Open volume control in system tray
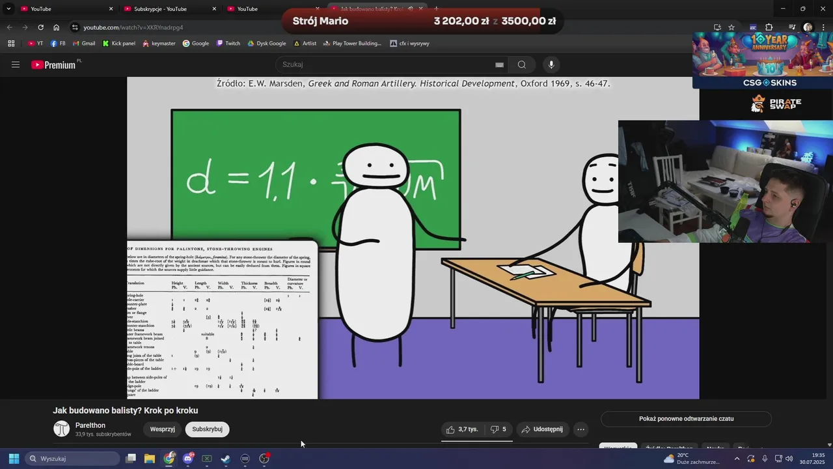This screenshot has height=469, width=833. click(x=789, y=459)
